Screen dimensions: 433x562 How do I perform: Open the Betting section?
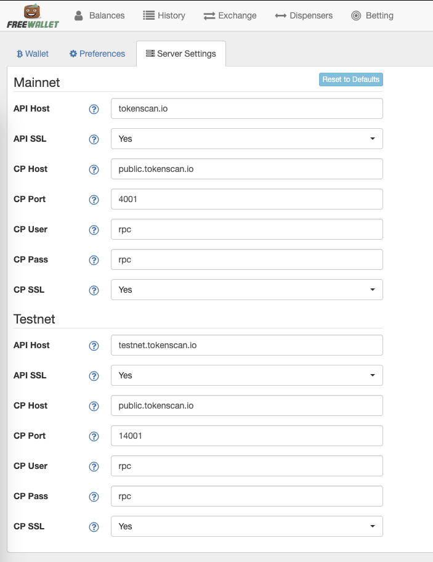pos(372,16)
